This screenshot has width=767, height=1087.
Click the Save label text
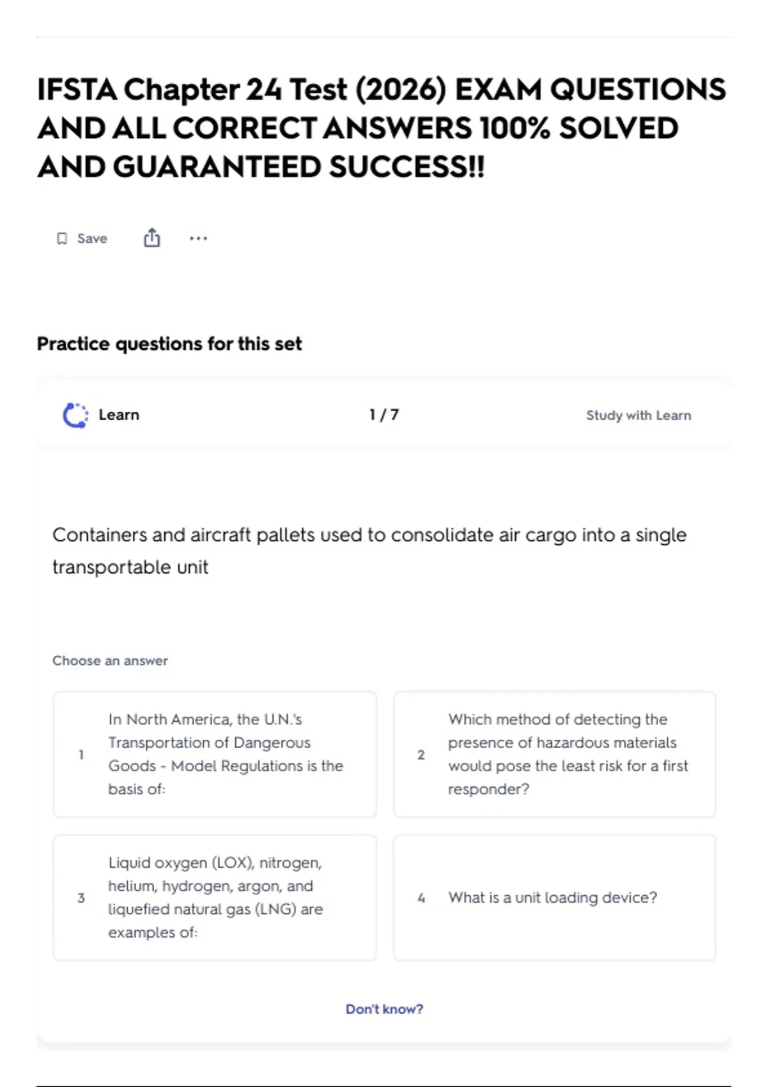pyautogui.click(x=92, y=239)
